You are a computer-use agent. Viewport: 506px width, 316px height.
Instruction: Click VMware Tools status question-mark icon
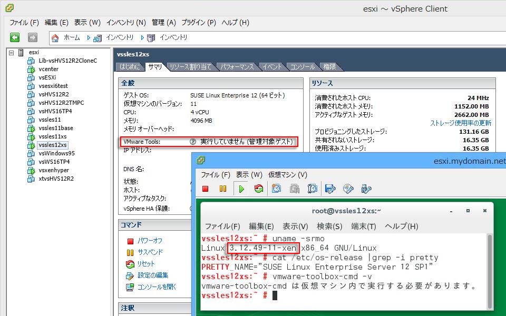(x=193, y=142)
